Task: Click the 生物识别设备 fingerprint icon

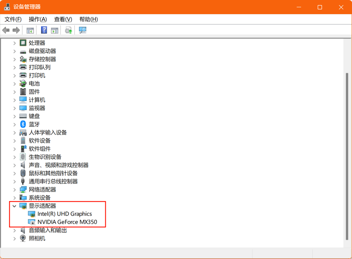Action: [x=23, y=157]
